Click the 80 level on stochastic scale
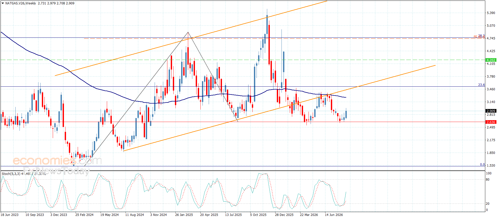 click(488, 180)
